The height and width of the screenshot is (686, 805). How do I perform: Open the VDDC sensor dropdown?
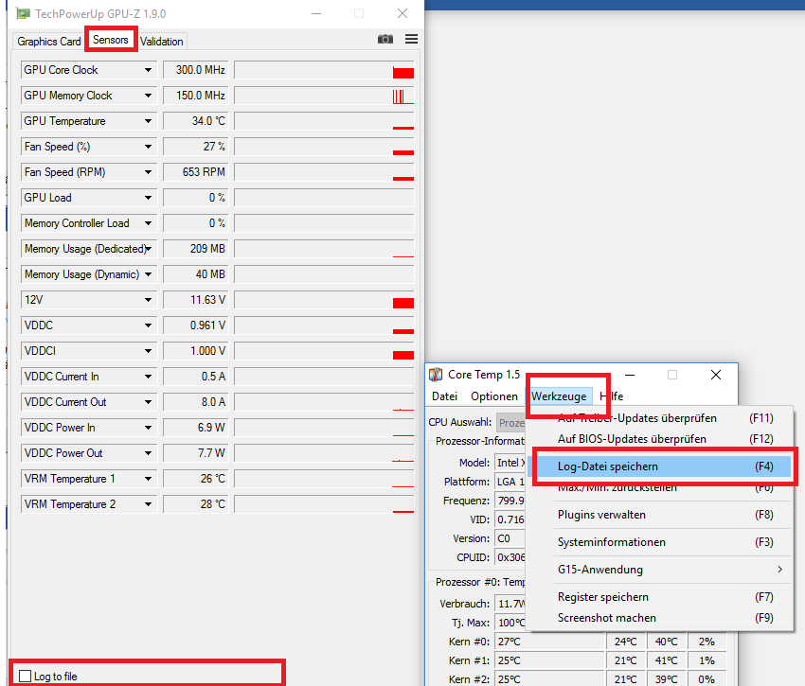[x=148, y=325]
